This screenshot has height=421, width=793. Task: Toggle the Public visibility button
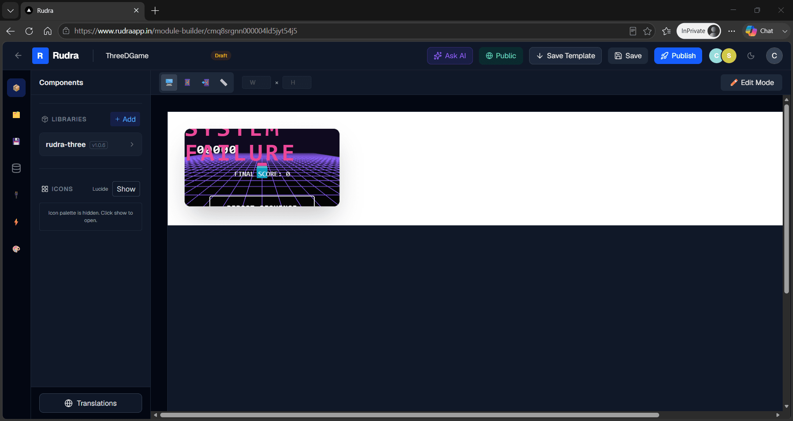(x=501, y=56)
